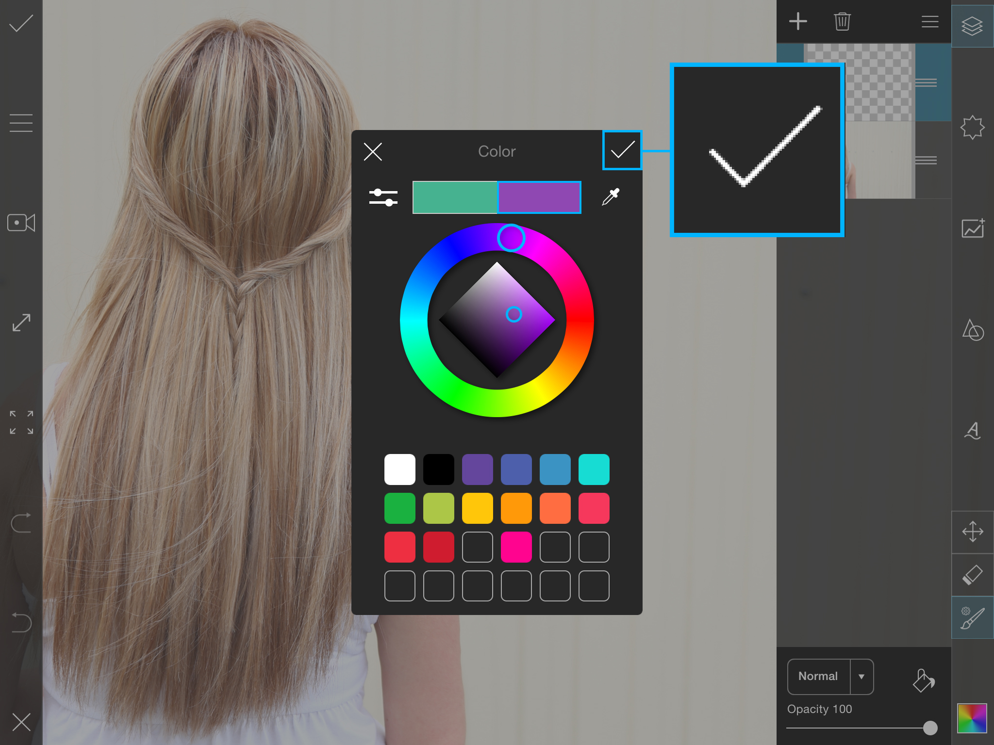The image size is (994, 745).
Task: Click the Color panel menu item
Action: pyautogui.click(x=496, y=151)
